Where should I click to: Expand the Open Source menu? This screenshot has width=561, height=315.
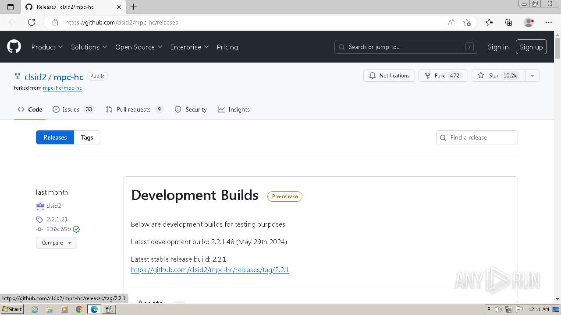138,47
